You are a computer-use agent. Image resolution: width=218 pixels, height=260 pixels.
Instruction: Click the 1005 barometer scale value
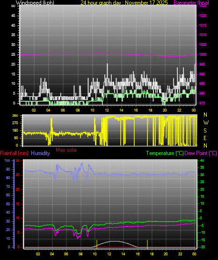[203, 45]
